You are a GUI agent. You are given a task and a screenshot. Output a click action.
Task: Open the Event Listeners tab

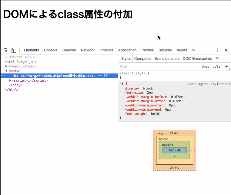tap(167, 59)
